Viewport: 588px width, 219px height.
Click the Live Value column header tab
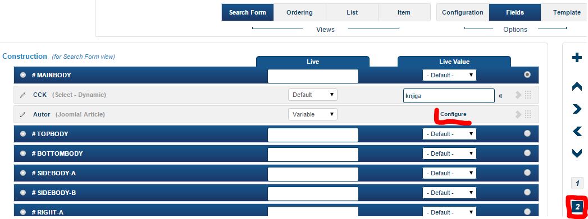(x=454, y=62)
